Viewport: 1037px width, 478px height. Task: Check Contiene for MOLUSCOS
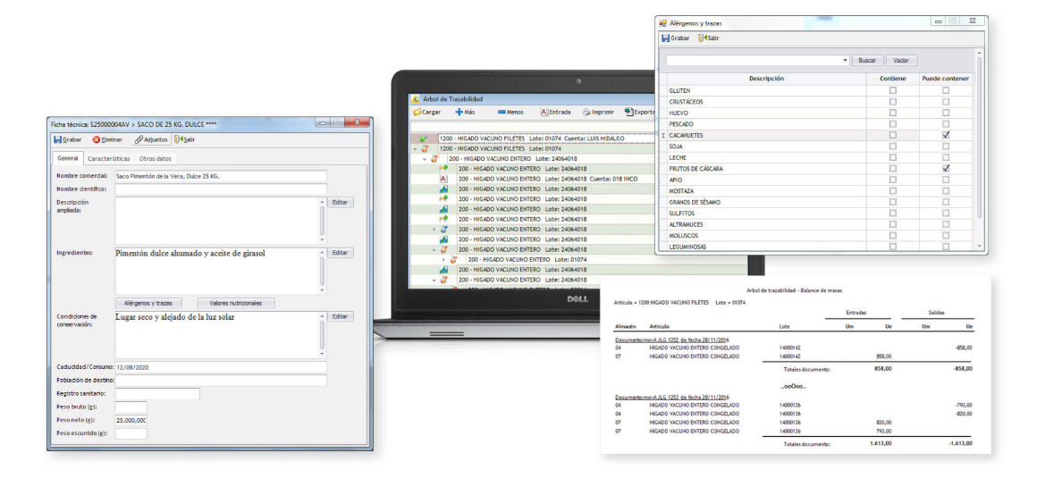[x=893, y=235]
